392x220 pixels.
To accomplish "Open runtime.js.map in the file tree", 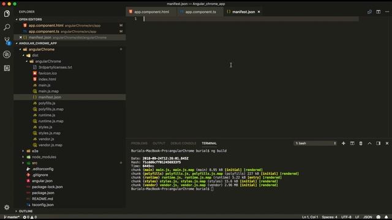I will tap(51, 121).
